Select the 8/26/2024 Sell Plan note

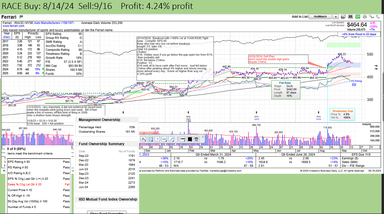coord(278,59)
